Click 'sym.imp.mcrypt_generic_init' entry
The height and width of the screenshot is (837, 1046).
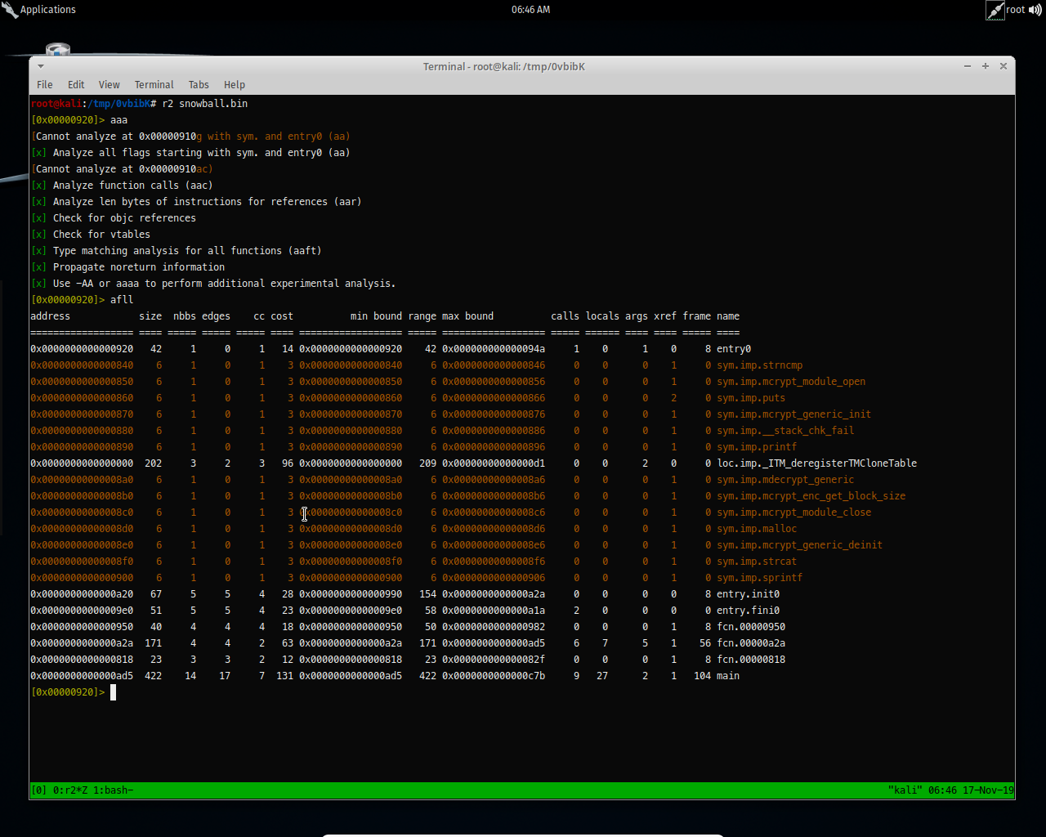coord(794,414)
